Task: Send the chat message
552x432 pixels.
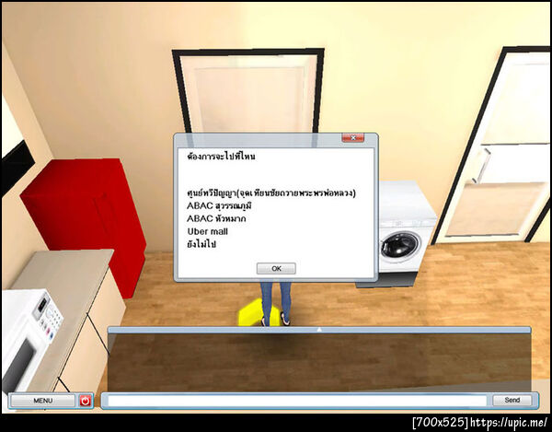Action: 512,400
